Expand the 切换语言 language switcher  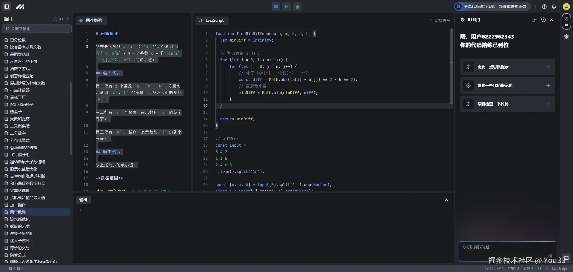click(x=440, y=21)
